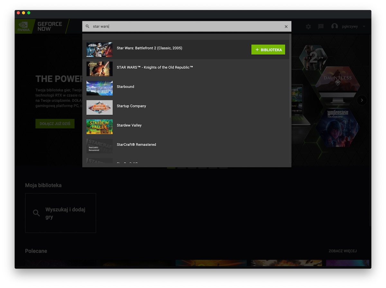Clear the search field with X icon
This screenshot has width=386, height=288.
pyautogui.click(x=286, y=27)
